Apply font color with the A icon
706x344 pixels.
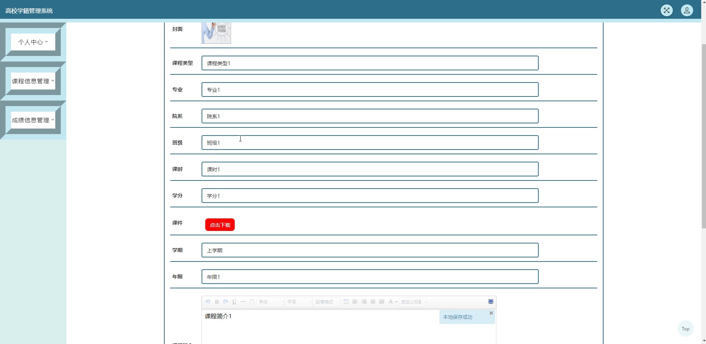tap(391, 302)
